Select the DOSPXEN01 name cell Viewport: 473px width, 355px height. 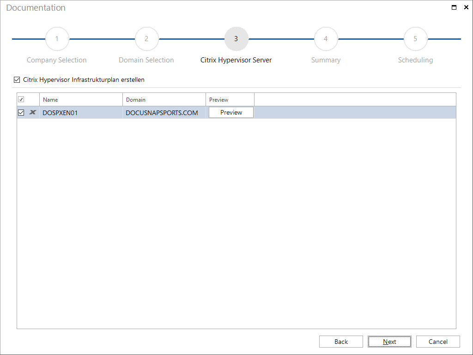[81, 113]
